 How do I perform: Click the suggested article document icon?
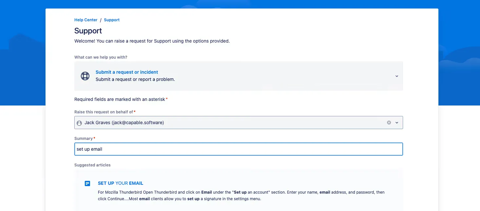tap(87, 183)
